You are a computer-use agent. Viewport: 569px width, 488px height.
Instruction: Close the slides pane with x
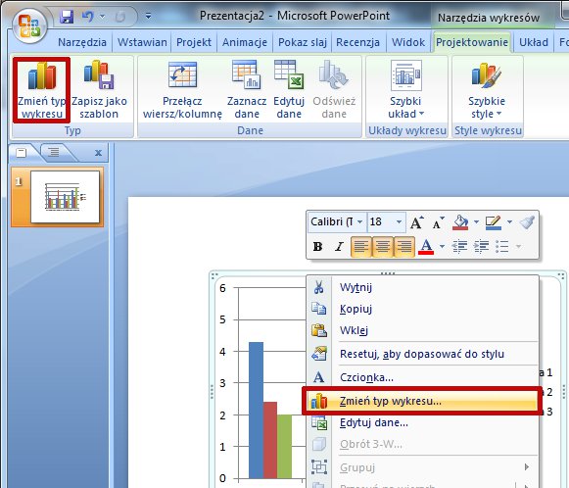click(x=98, y=153)
